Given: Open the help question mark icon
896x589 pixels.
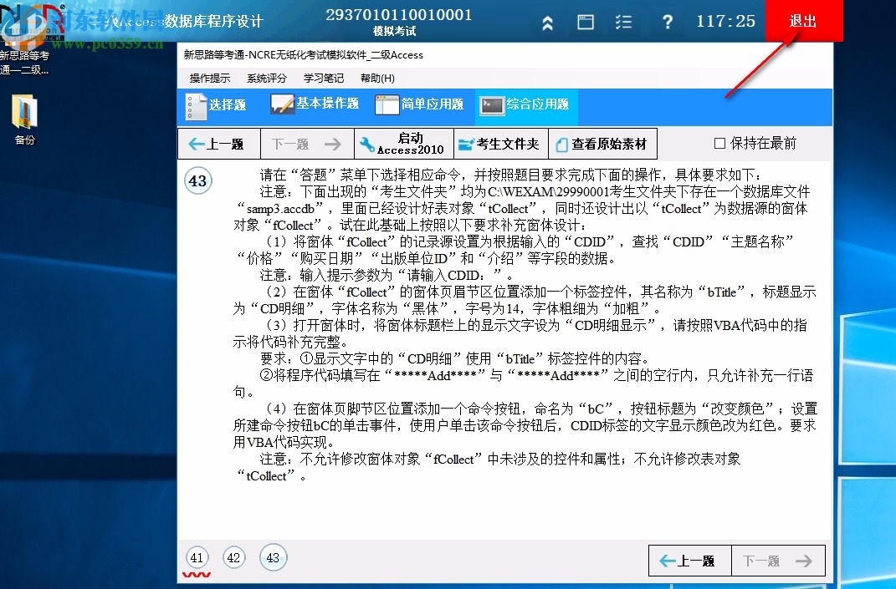Looking at the screenshot, I should [666, 22].
